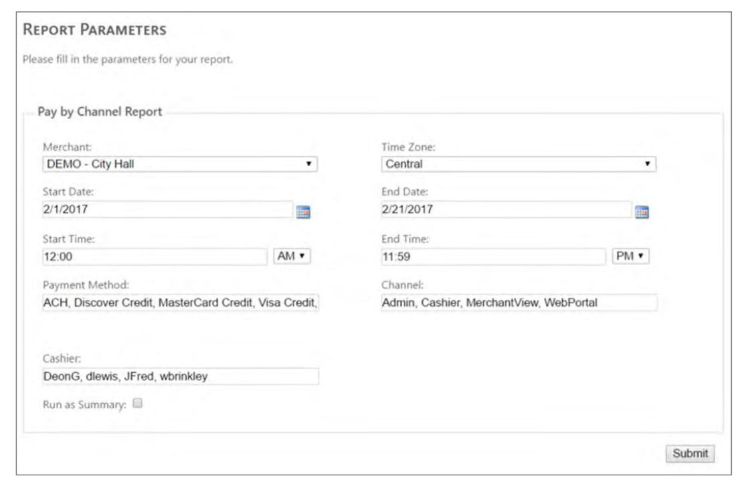This screenshot has width=748, height=490.
Task: Open the Time Zone dropdown set to Central
Action: [519, 164]
